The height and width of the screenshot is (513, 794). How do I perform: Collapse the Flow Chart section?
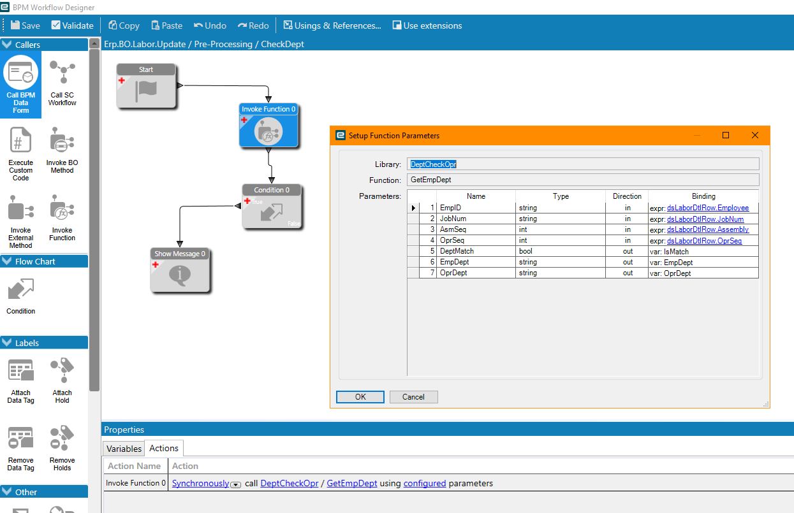pos(7,261)
